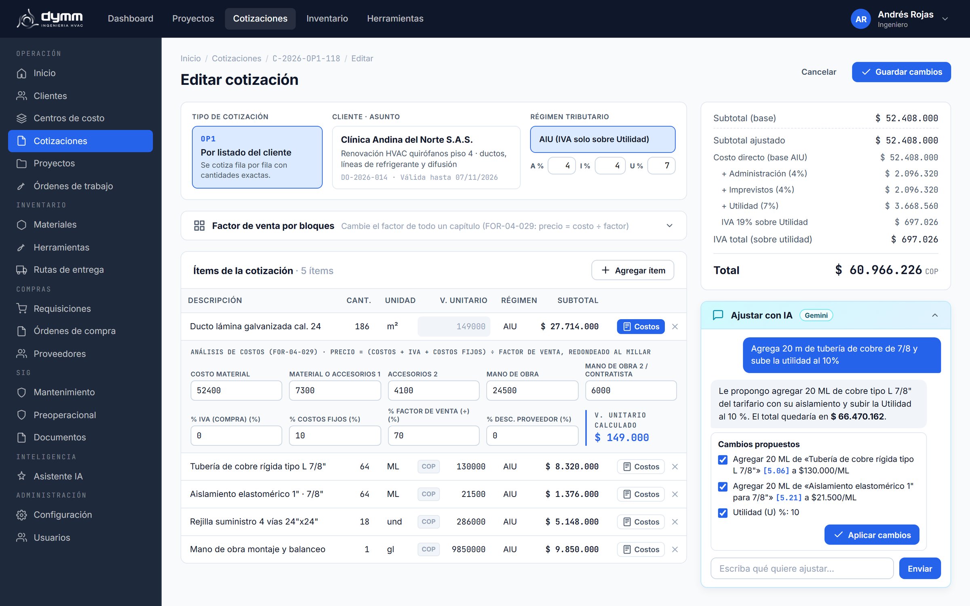
Task: Open Requisiciones cart icon
Action: pos(21,309)
